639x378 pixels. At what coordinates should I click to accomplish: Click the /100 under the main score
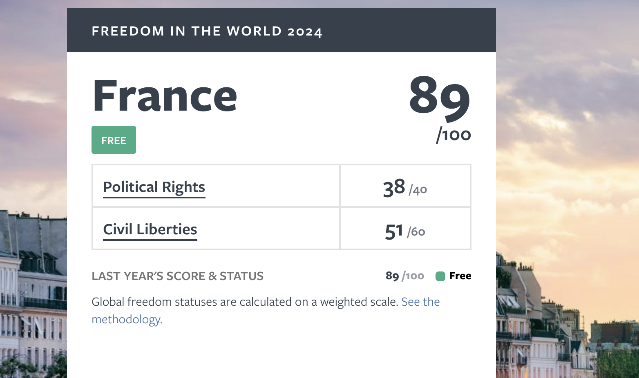pos(453,135)
